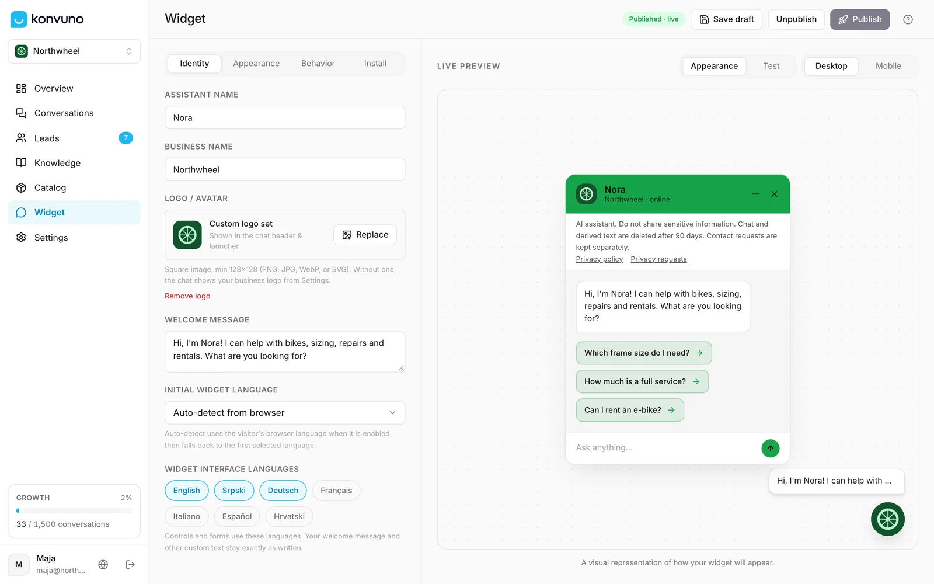Screen dimensions: 934x584
Task: Enable the Español language chip
Action: (x=237, y=516)
